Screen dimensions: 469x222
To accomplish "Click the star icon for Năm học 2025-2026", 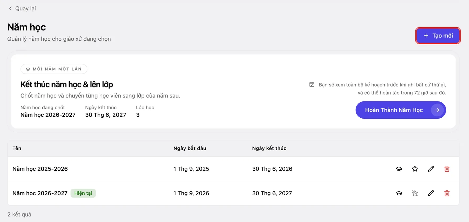I will pyautogui.click(x=415, y=169).
